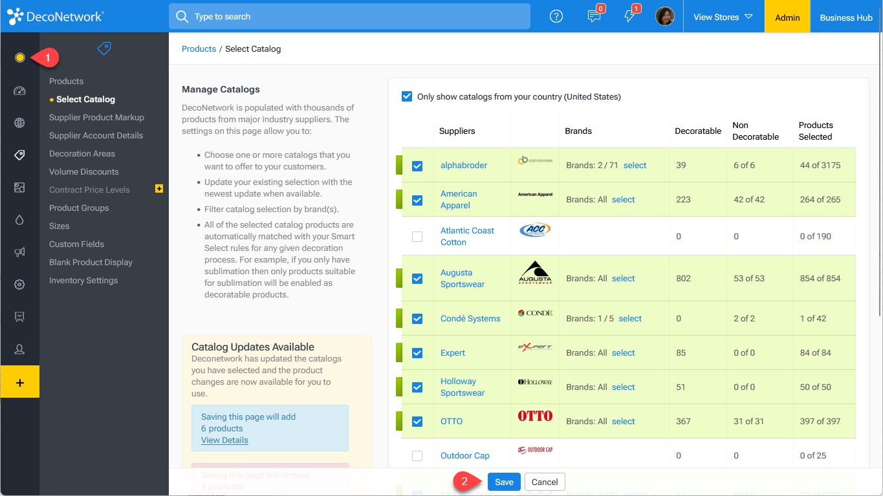Open the messages chat icon

[x=594, y=17]
